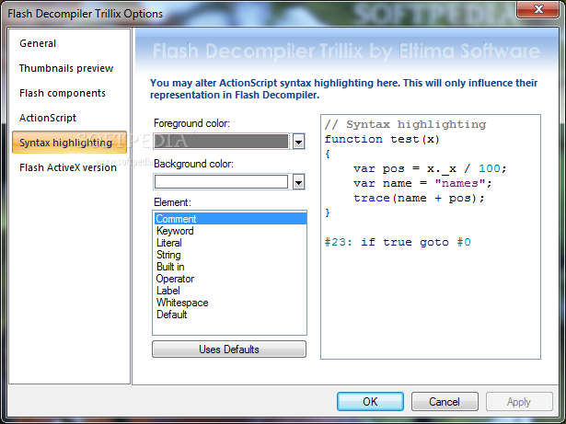The image size is (566, 424).
Task: Confirm with the OK button
Action: point(370,402)
